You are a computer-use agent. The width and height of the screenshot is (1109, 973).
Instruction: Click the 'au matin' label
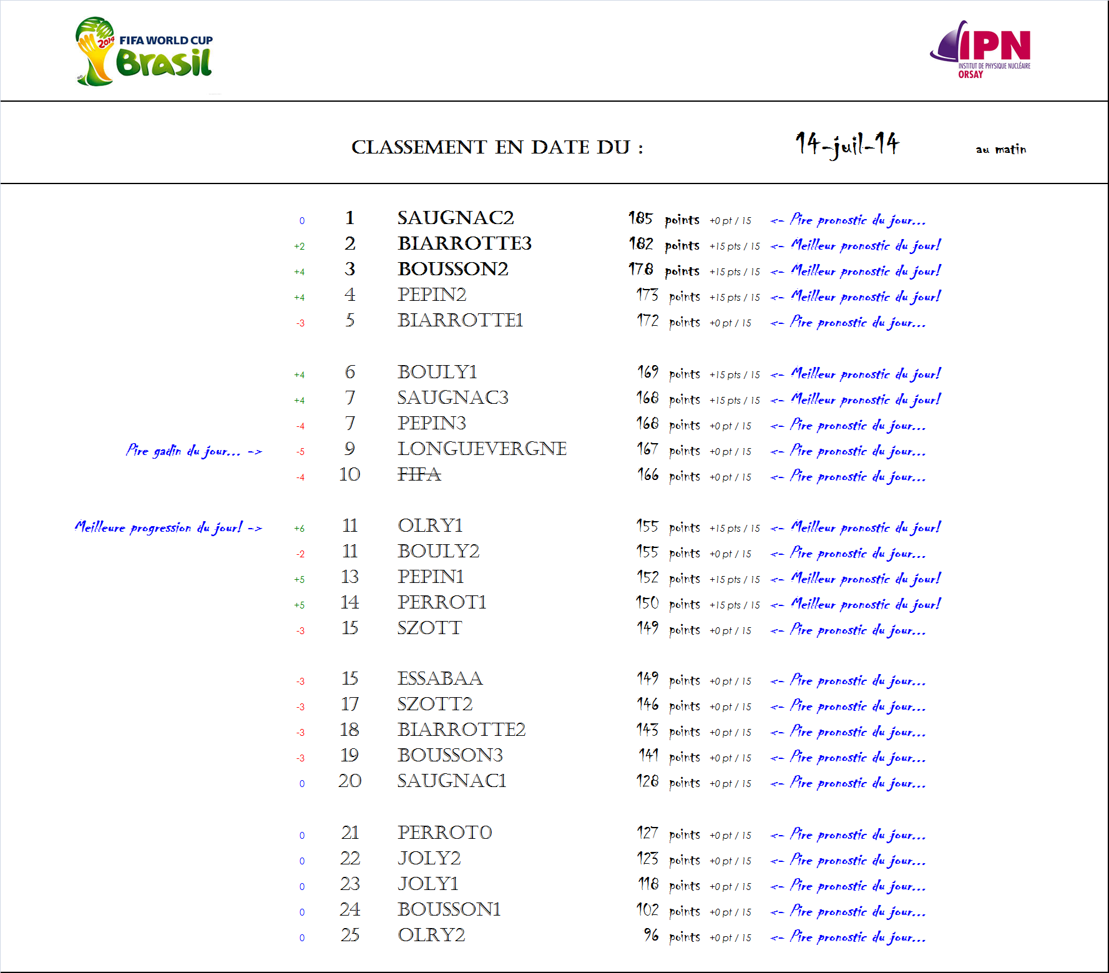click(1001, 149)
